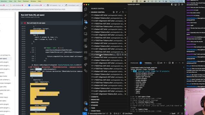Image resolution: width=205 pixels, height=115 pixels.
Task: Toggle the Spell checker in the status bar
Action: click(172, 114)
